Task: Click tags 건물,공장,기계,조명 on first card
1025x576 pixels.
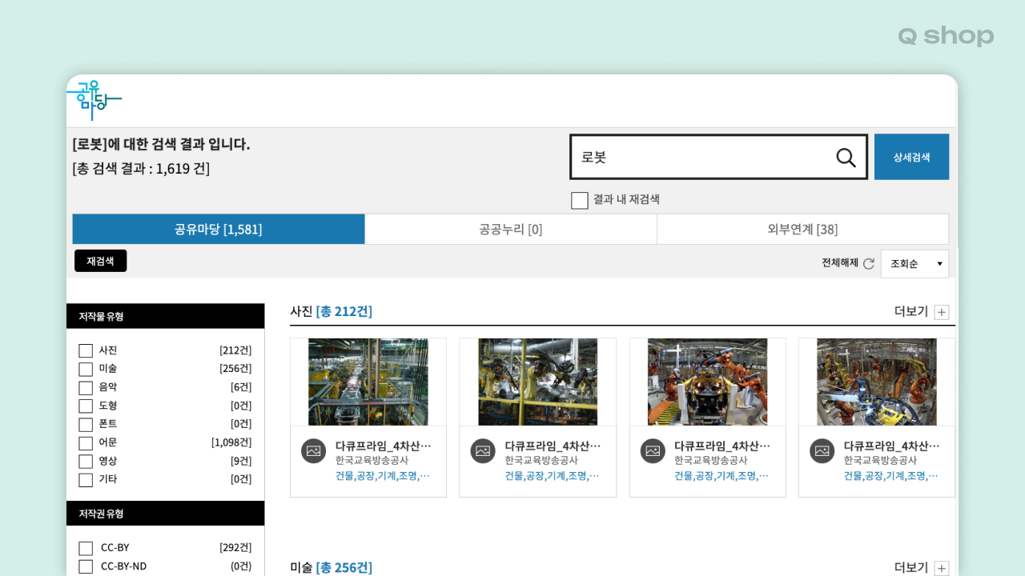Action: [x=383, y=476]
